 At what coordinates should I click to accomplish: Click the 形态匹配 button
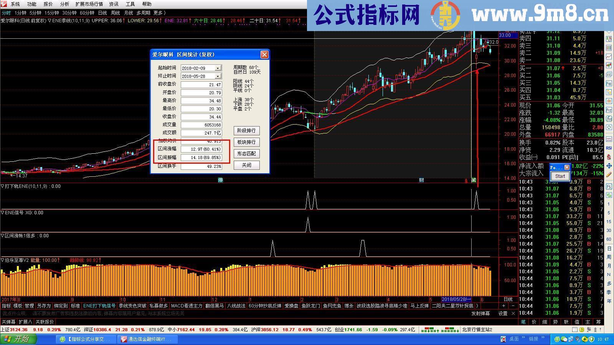click(x=246, y=154)
